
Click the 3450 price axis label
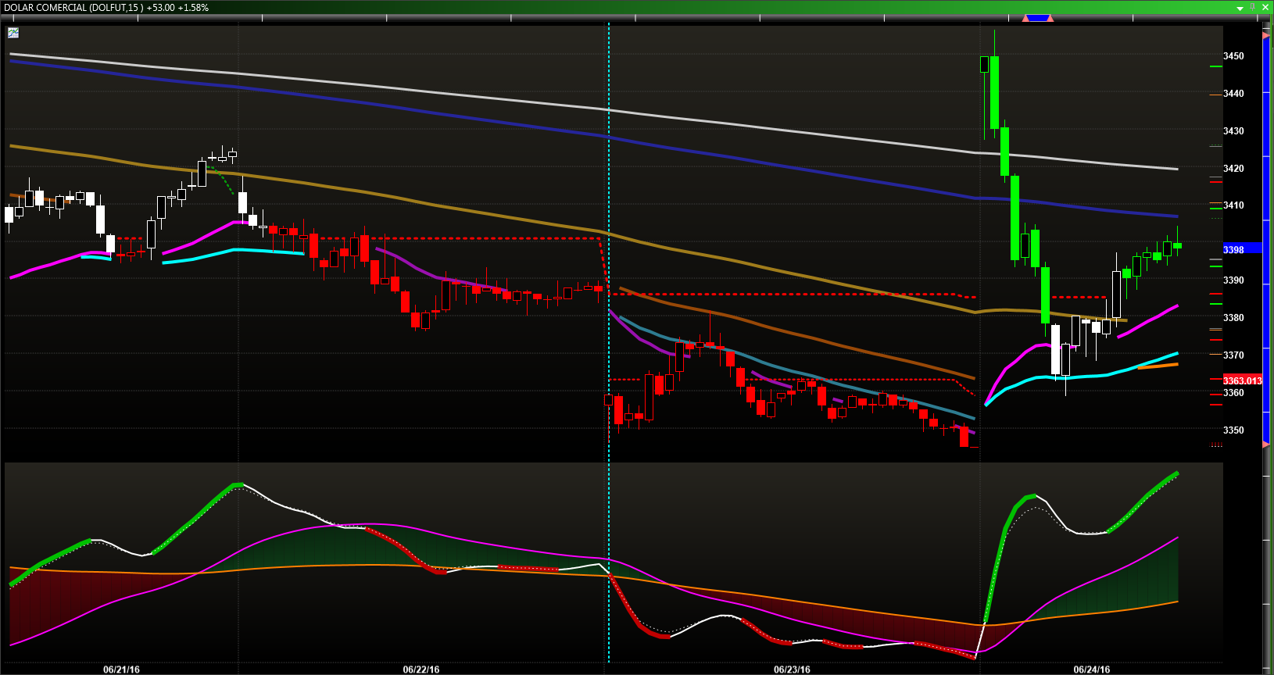tap(1233, 56)
